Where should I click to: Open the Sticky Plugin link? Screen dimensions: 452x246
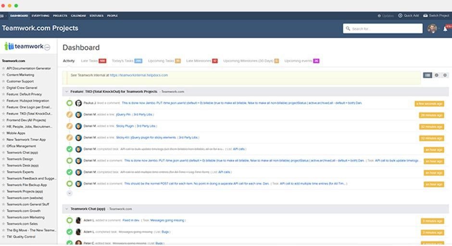click(125, 126)
